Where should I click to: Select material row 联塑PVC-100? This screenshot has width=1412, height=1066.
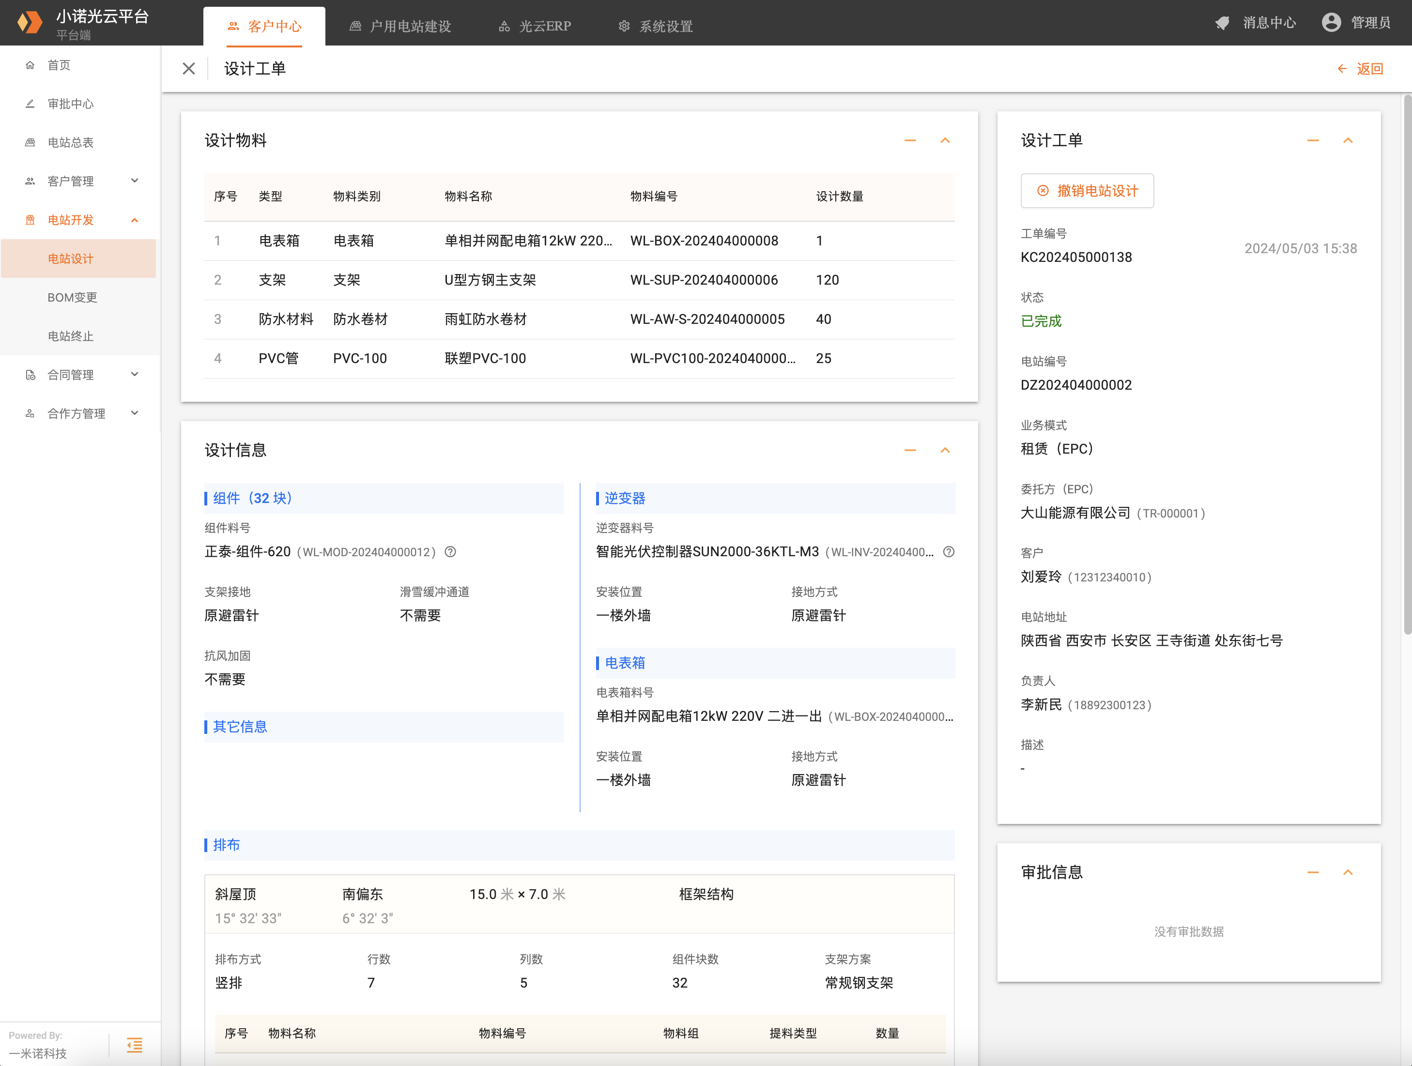(x=580, y=358)
